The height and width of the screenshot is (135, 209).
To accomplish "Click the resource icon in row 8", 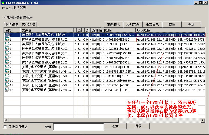I will coord(7,72).
